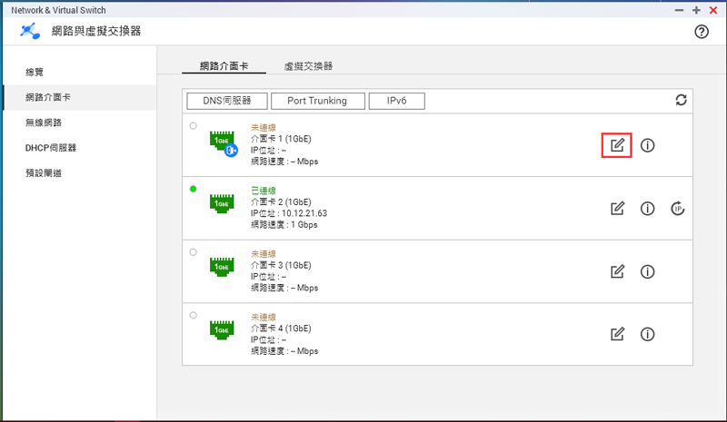Open 無線網路 in the sidebar
Image resolution: width=727 pixels, height=422 pixels.
click(x=44, y=123)
